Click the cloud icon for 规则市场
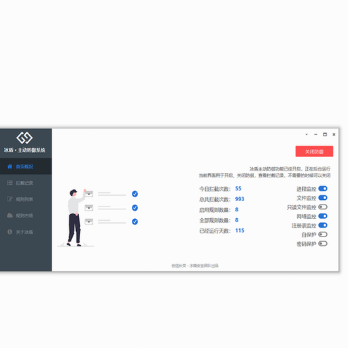The image size is (348, 348). click(x=10, y=215)
